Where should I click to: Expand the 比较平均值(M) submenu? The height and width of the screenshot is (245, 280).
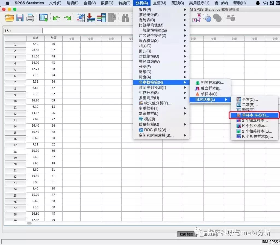click(161, 25)
